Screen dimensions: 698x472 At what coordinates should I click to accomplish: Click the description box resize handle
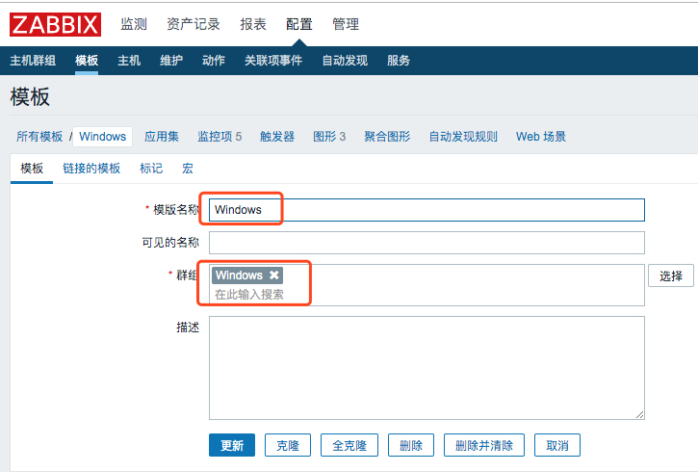[639, 414]
